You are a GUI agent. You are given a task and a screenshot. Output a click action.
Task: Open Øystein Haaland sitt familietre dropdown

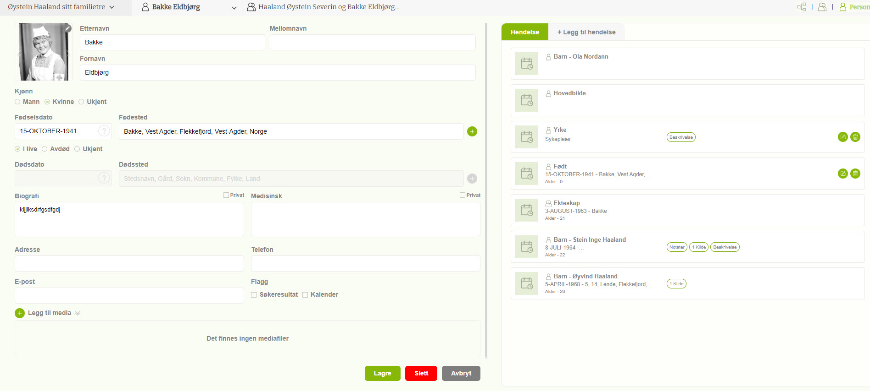[61, 7]
